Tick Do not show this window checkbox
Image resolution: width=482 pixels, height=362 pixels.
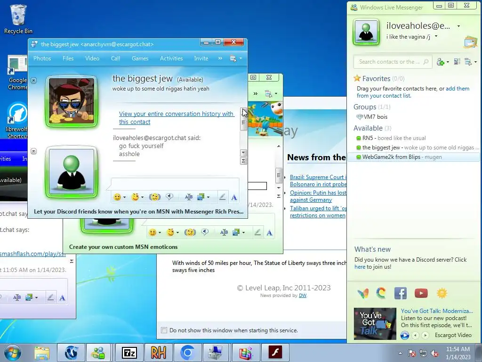pyautogui.click(x=164, y=330)
